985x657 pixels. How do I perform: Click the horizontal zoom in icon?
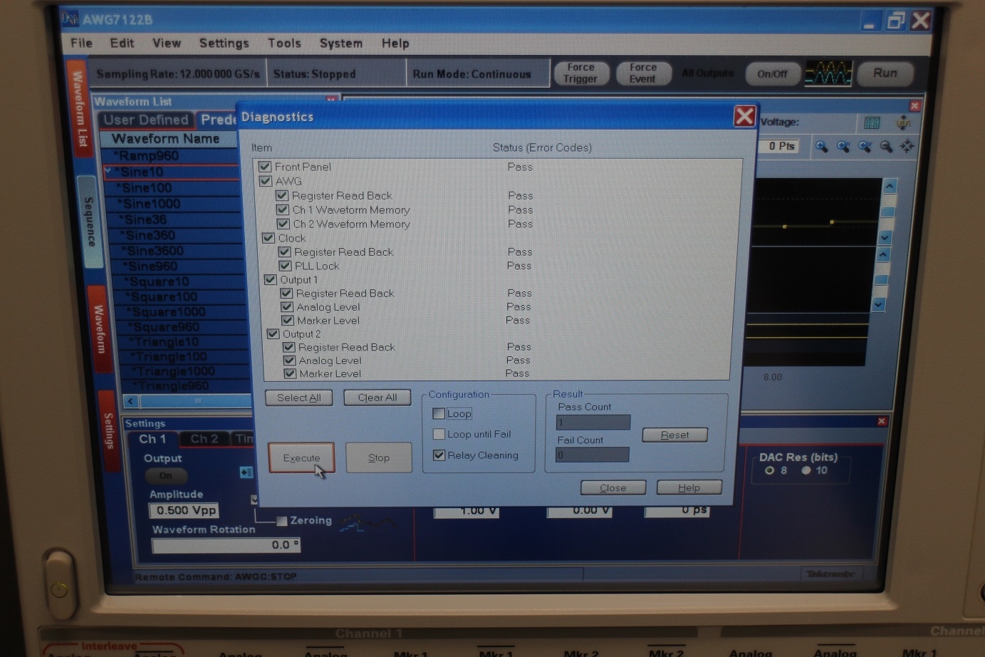point(843,147)
